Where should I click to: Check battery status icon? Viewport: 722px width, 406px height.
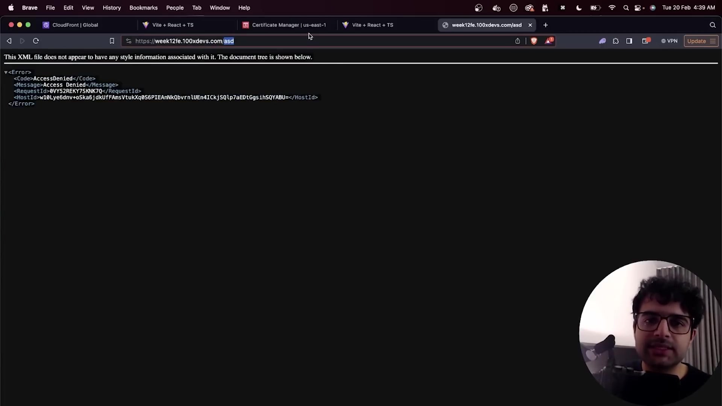click(x=595, y=8)
